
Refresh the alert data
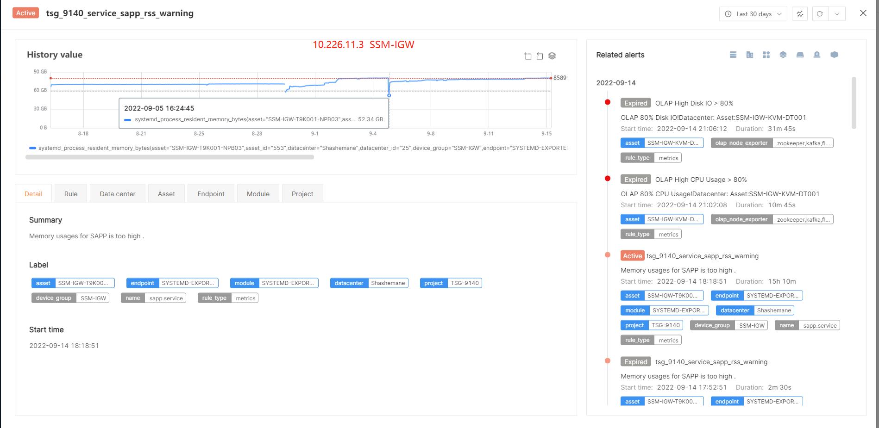pyautogui.click(x=820, y=14)
